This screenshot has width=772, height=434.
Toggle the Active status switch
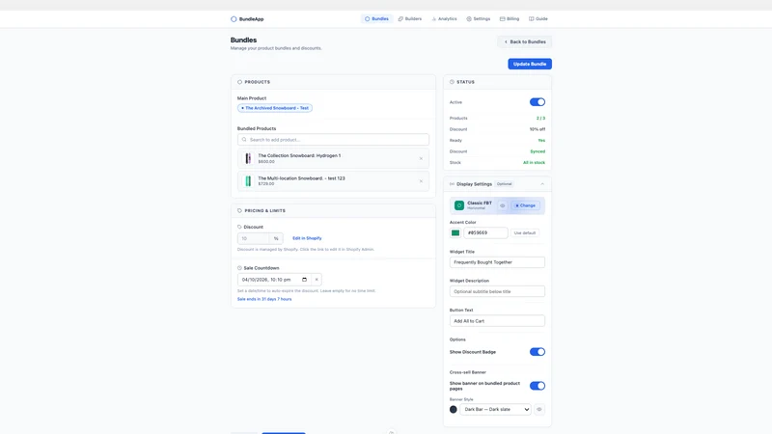pos(538,102)
